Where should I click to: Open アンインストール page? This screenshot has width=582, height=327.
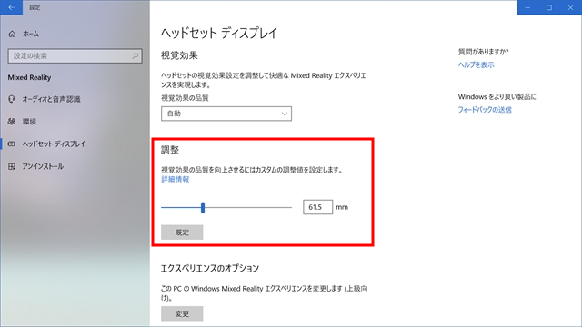tap(43, 166)
